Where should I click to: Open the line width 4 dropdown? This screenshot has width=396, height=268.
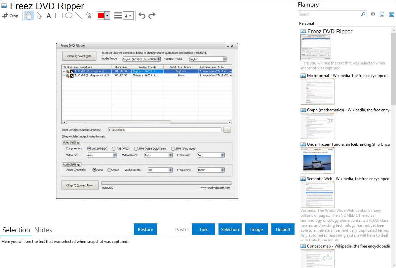(x=128, y=16)
